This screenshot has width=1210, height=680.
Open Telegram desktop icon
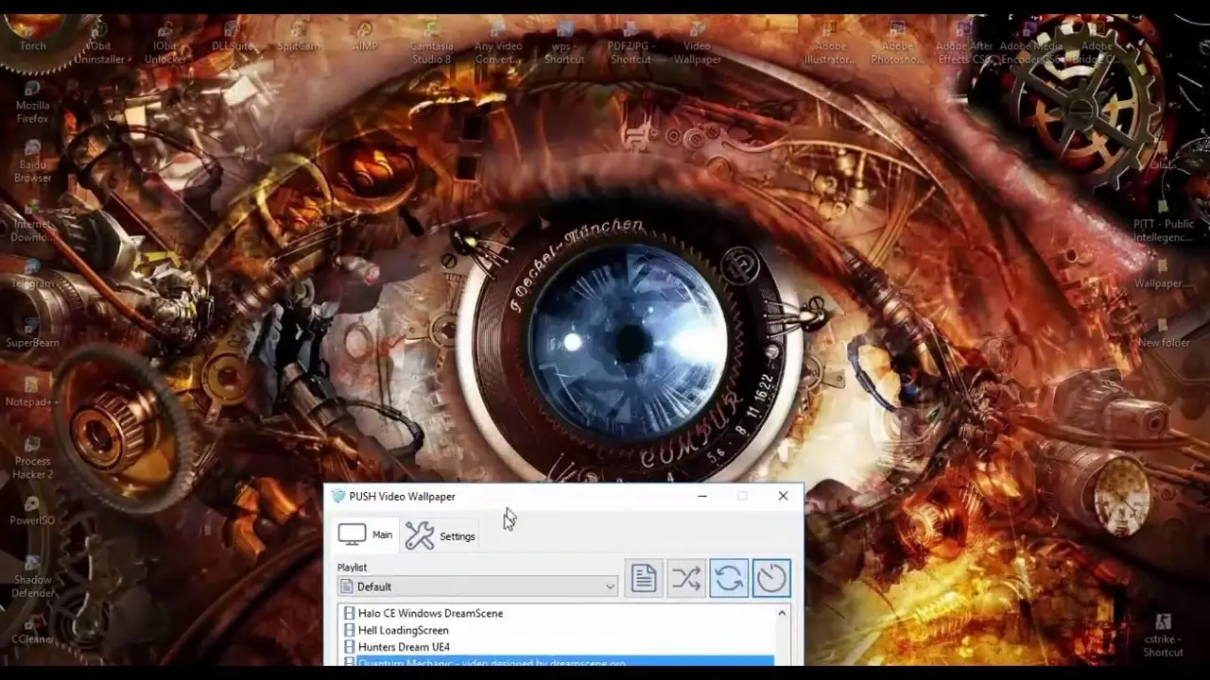click(x=32, y=274)
